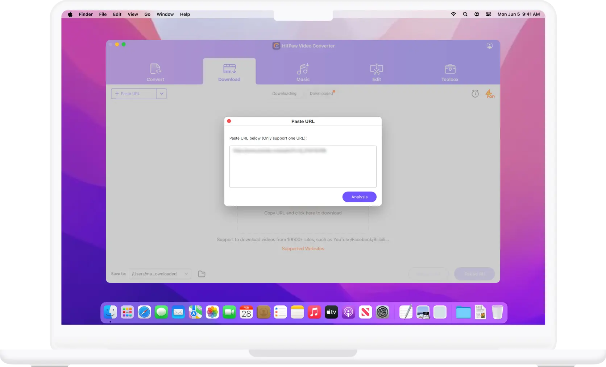Open the blue folder in the Dock
This screenshot has width=606, height=367.
pyautogui.click(x=463, y=312)
